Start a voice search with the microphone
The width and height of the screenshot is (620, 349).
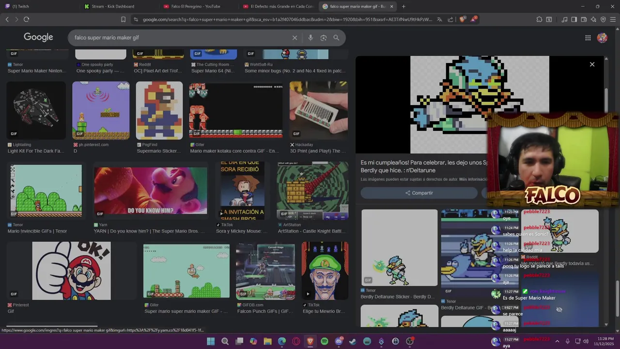tap(310, 38)
